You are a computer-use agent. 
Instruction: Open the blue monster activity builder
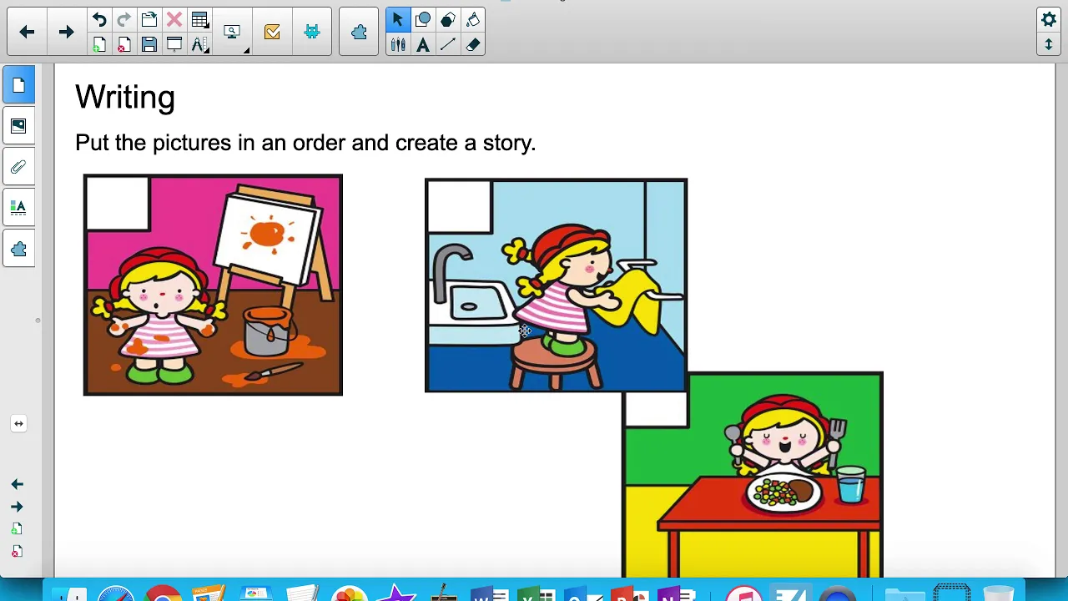coord(312,32)
